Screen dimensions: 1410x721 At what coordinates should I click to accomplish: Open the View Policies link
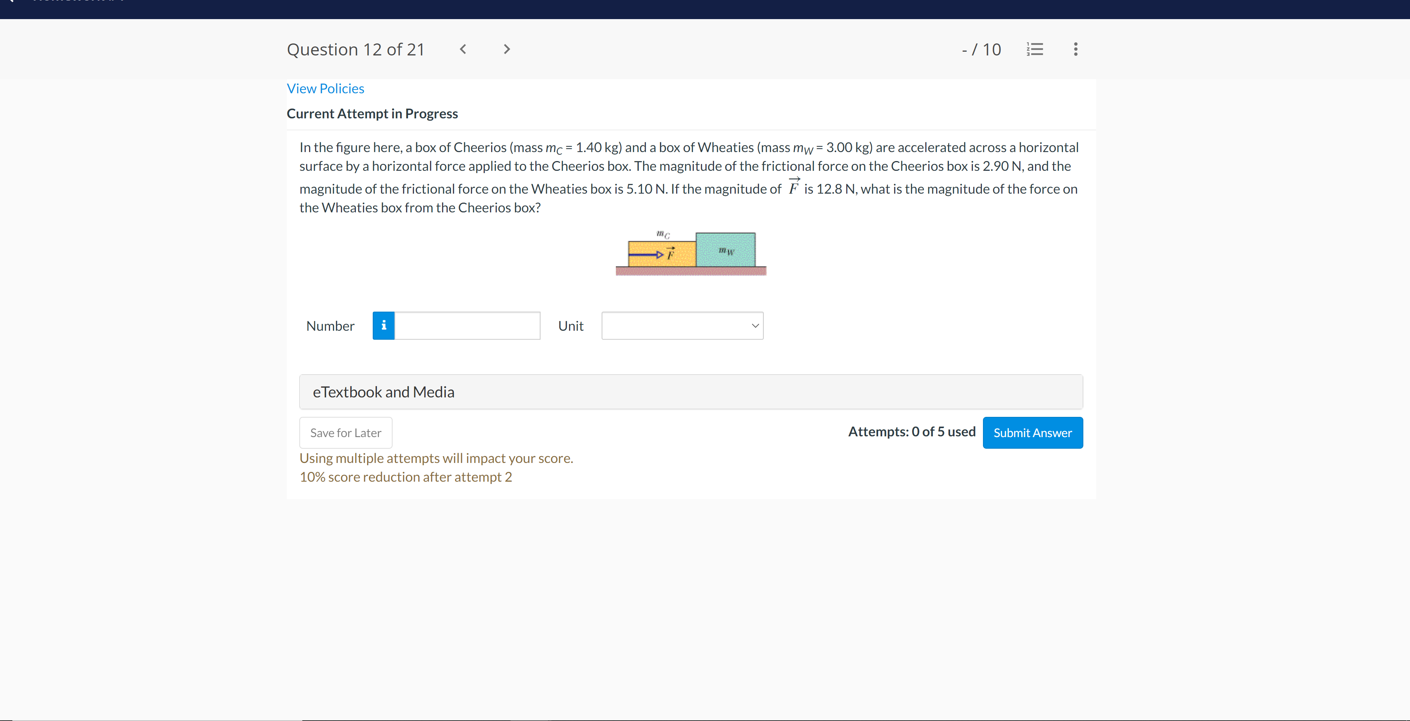pyautogui.click(x=325, y=89)
